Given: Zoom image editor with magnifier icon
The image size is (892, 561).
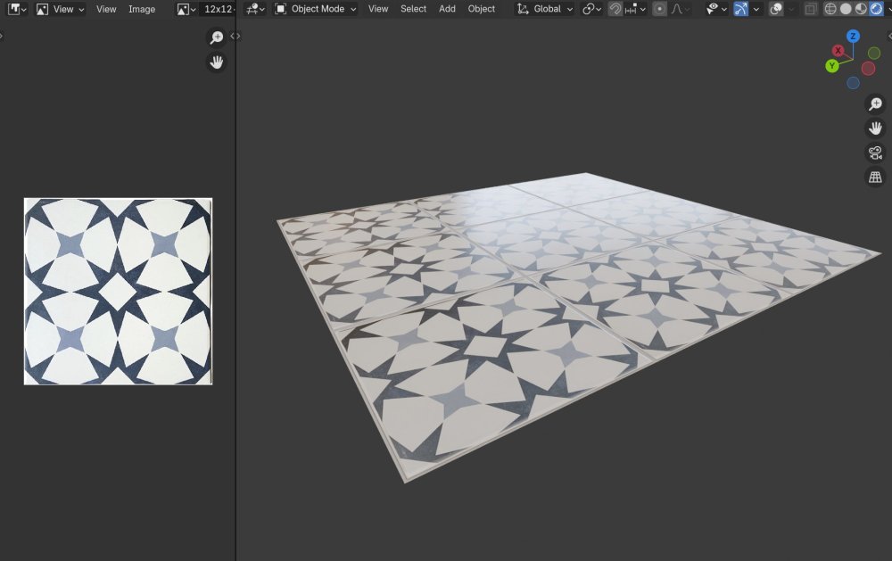Looking at the screenshot, I should tap(217, 37).
